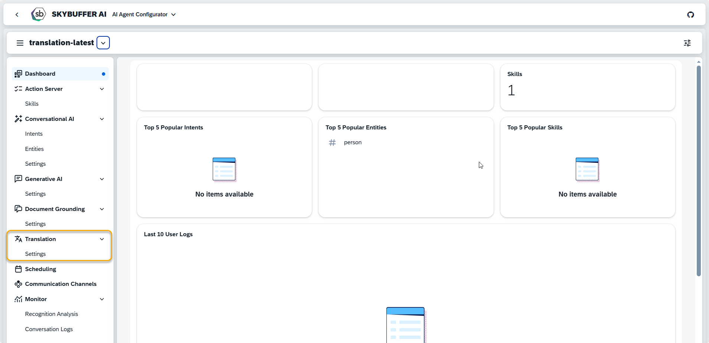Click the Communication Channels icon
This screenshot has width=709, height=343.
(18, 284)
